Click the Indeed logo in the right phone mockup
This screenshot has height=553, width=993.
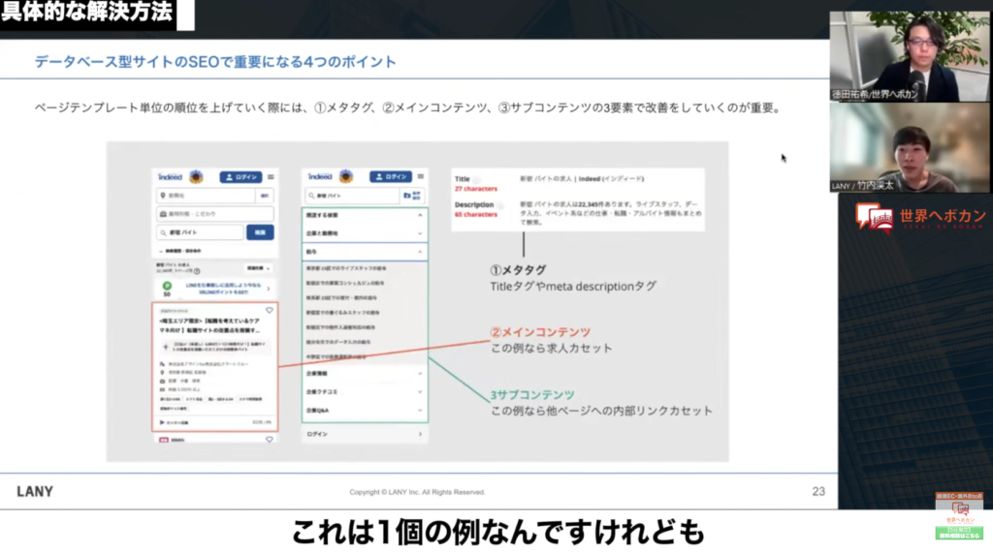(320, 176)
